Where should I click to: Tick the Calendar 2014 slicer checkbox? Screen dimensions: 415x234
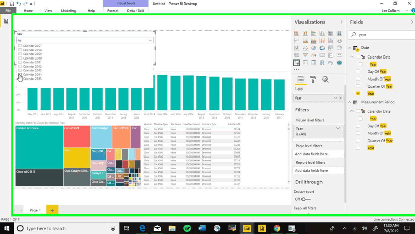click(20, 74)
